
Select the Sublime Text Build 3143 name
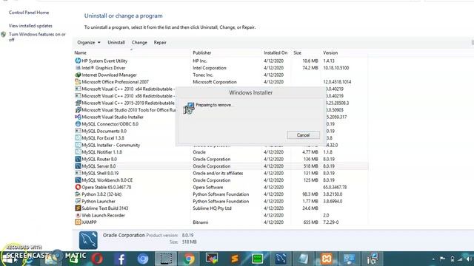(105, 208)
